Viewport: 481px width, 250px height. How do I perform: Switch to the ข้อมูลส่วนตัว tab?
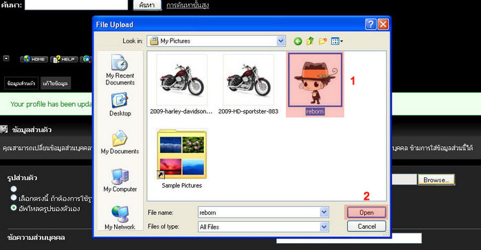[x=21, y=83]
